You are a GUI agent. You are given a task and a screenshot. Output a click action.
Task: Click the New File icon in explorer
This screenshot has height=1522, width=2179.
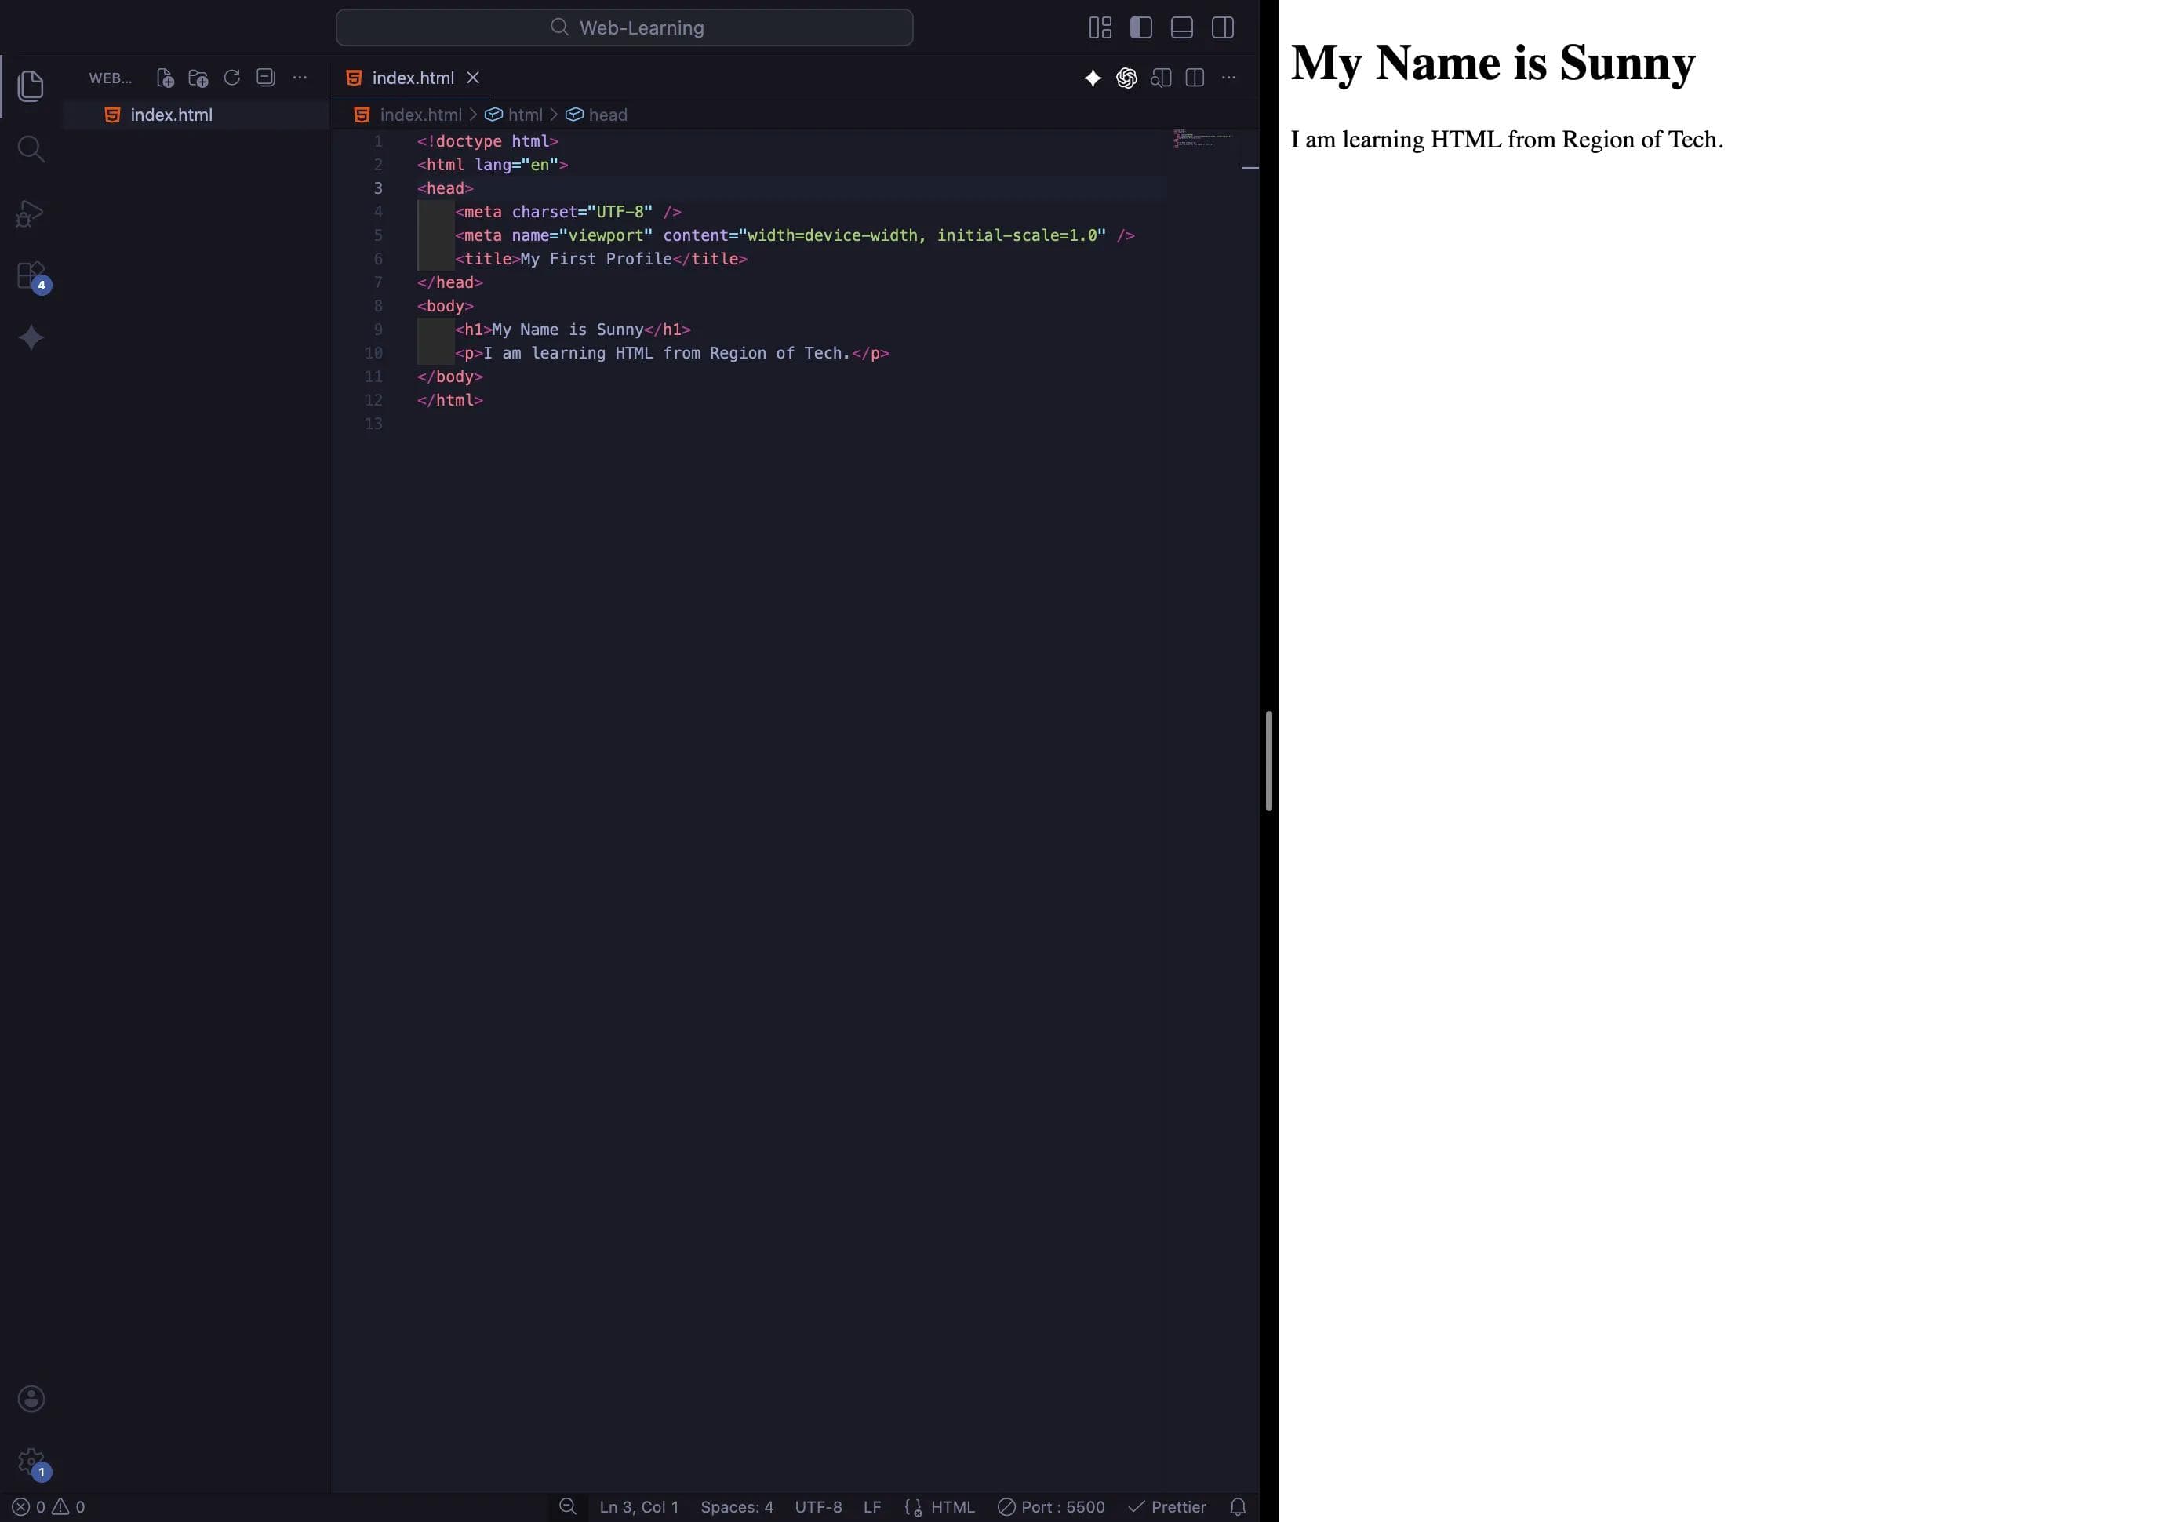(x=164, y=78)
